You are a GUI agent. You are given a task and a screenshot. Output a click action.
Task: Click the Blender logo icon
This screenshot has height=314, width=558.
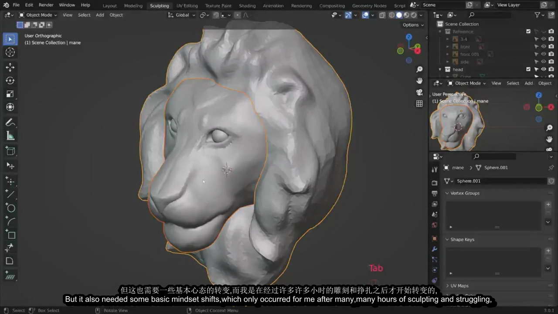click(6, 5)
